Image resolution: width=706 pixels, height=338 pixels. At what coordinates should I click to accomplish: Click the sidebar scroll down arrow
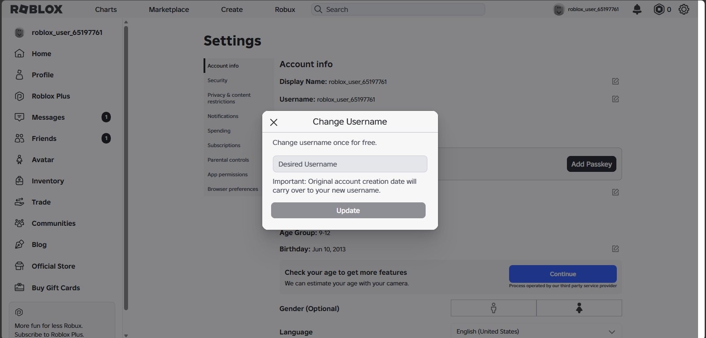pyautogui.click(x=126, y=335)
